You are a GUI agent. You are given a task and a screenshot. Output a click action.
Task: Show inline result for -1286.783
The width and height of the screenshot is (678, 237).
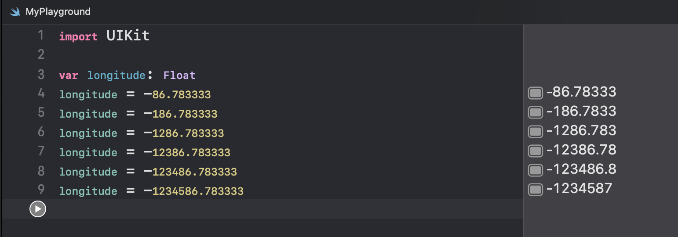(535, 131)
